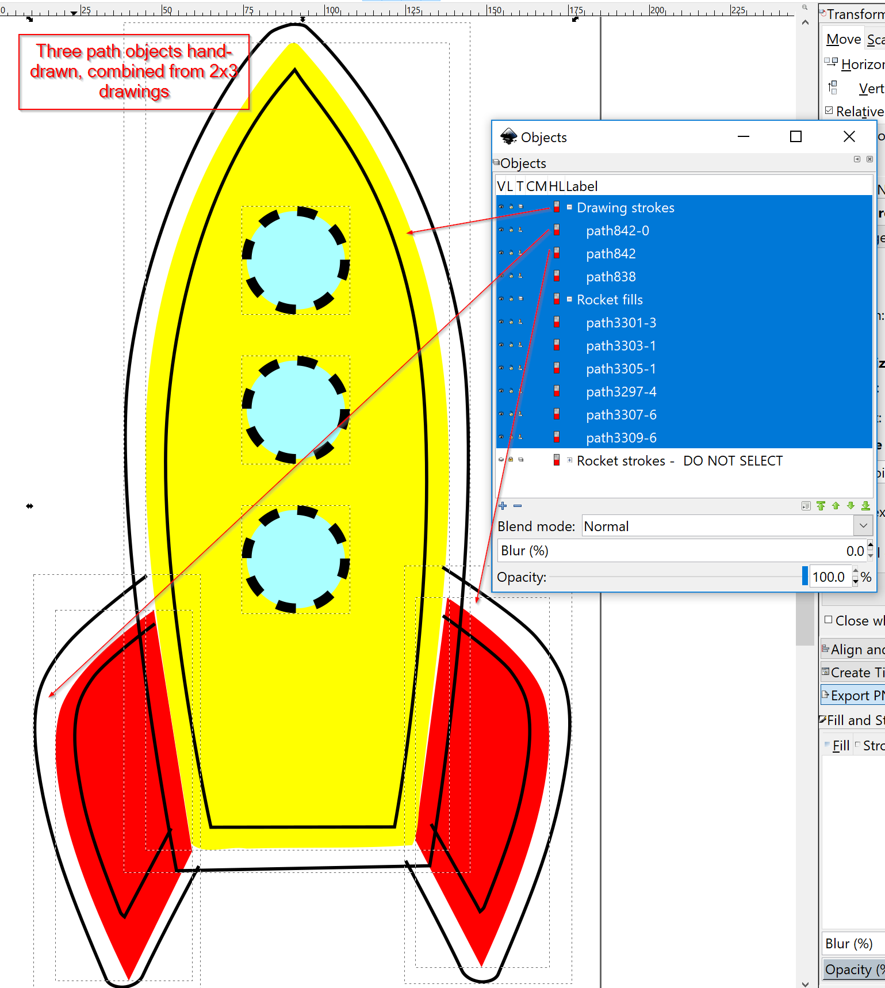Click the remove layer minus icon
The width and height of the screenshot is (885, 988).
[x=518, y=506]
